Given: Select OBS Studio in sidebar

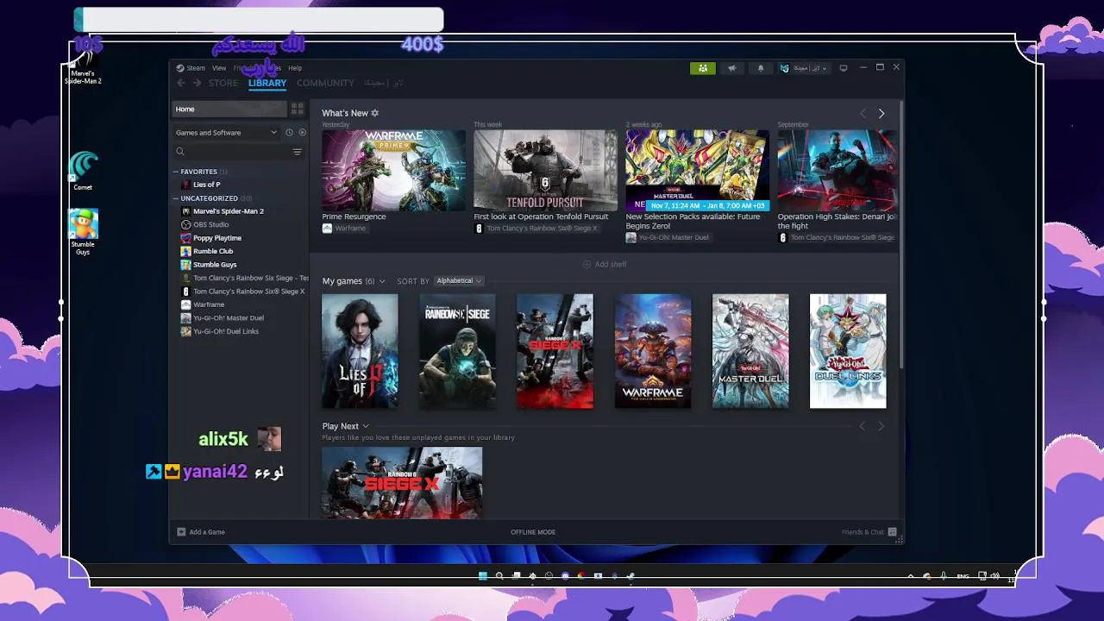Looking at the screenshot, I should coord(211,224).
